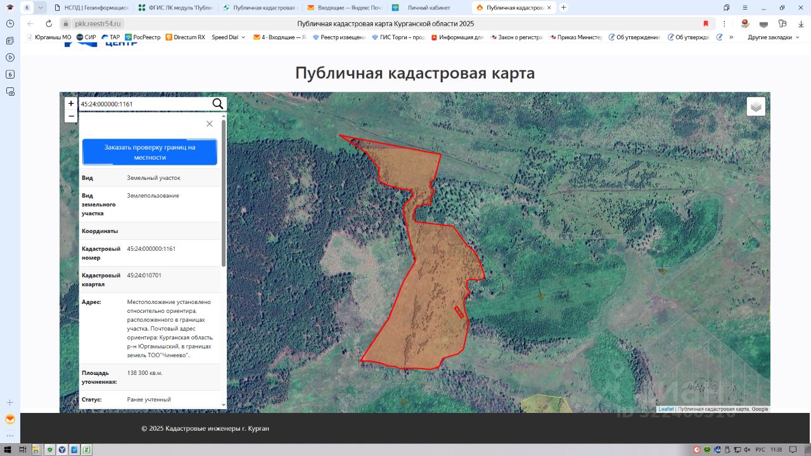811x456 pixels.
Task: Click the Землепользование parcel type value
Action: [x=153, y=196]
